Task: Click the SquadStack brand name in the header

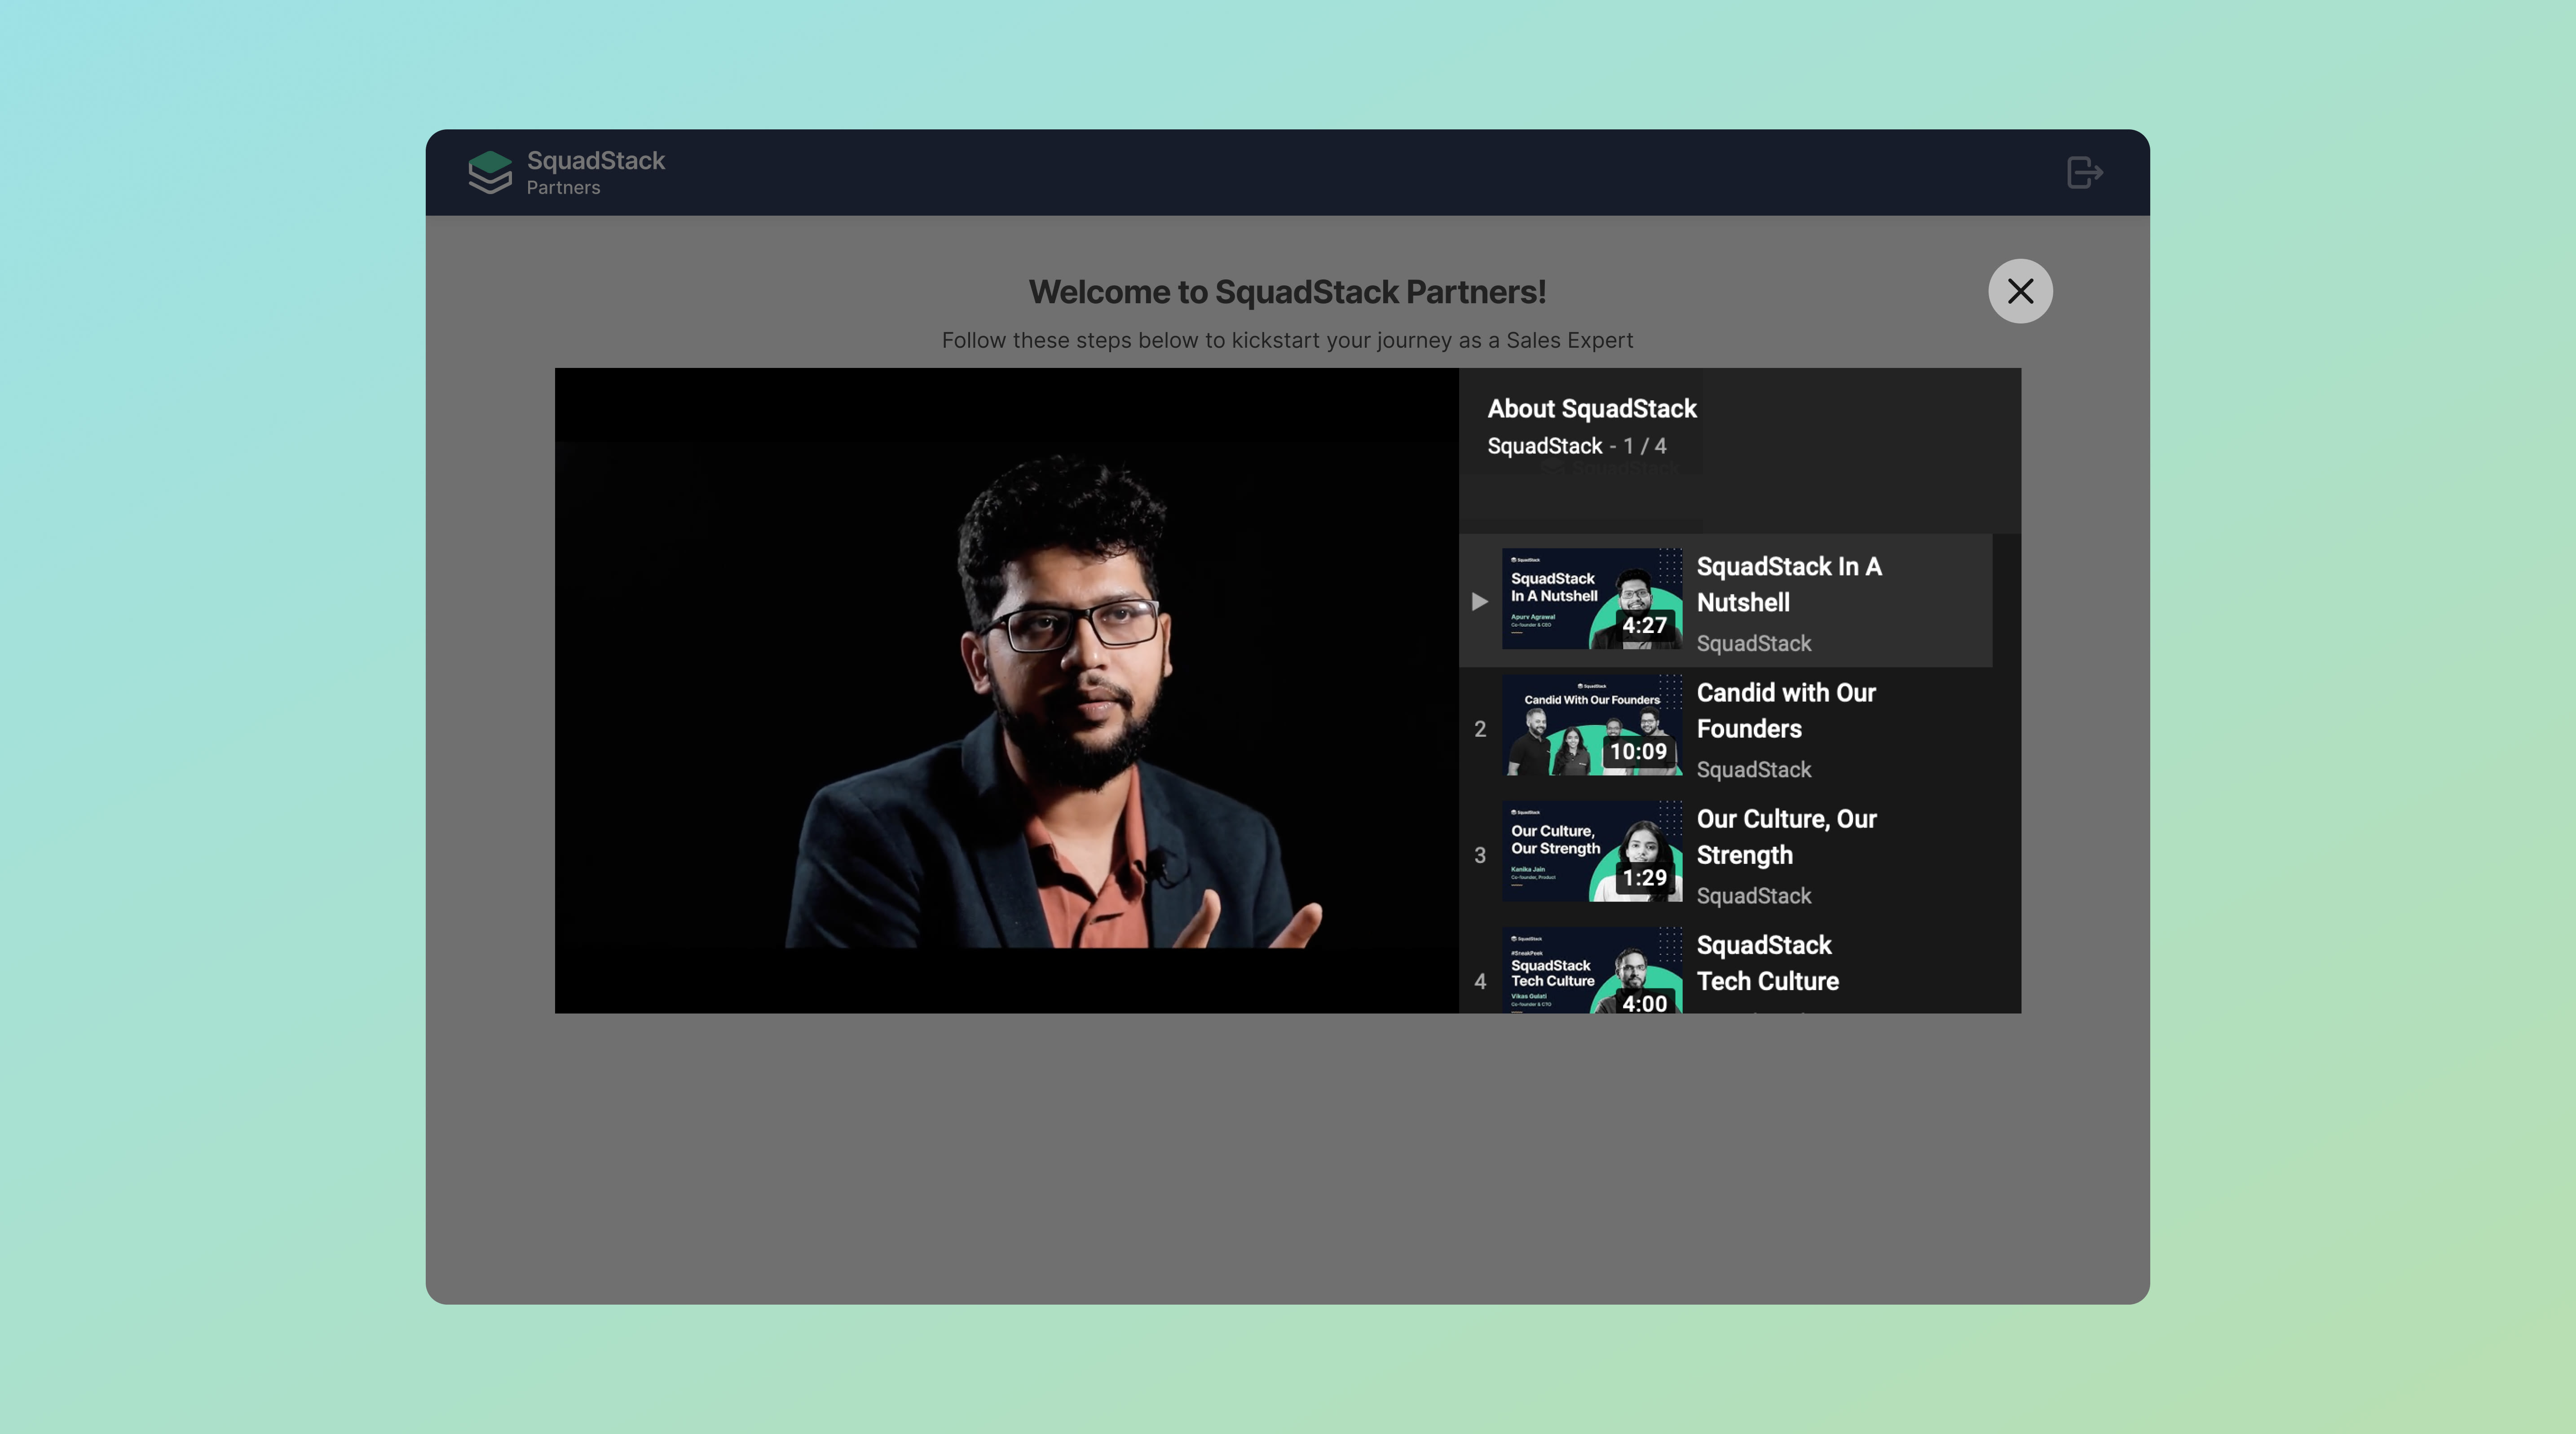Action: [x=596, y=160]
